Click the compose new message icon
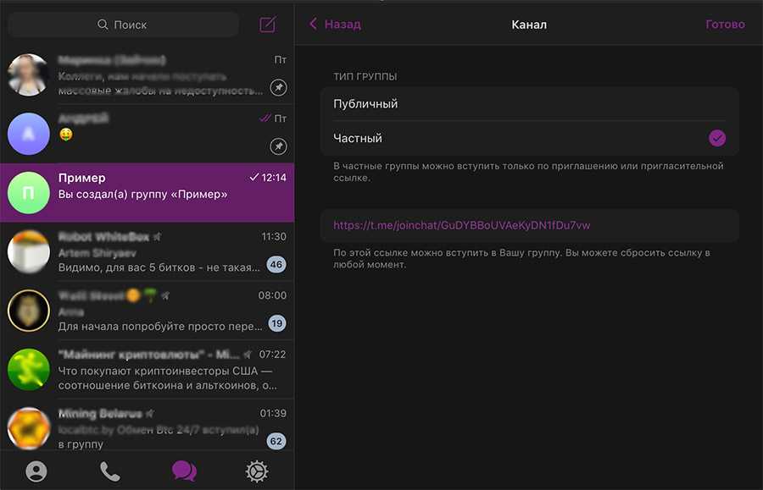The width and height of the screenshot is (763, 490). [x=268, y=25]
